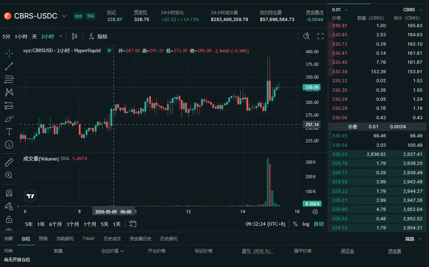This screenshot has width=429, height=267.
Task: Click the 成交量(Volume) indicator legend
Action: point(41,159)
